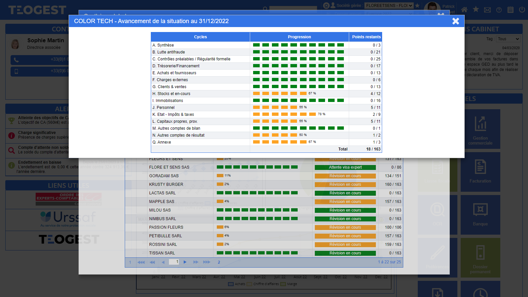The image size is (528, 297).
Task: Click the help question mark icon
Action: 499,10
